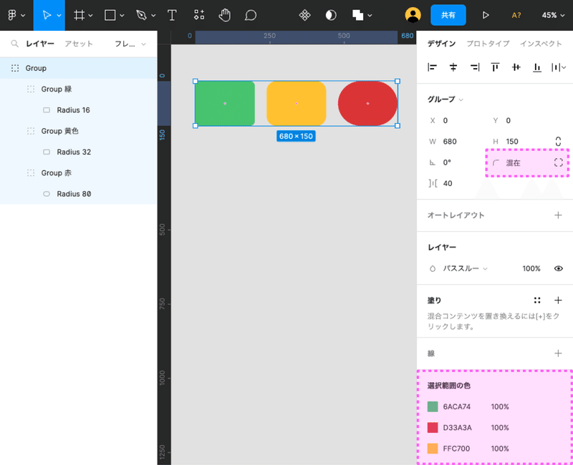The width and height of the screenshot is (573, 465).
Task: Click the H height field 150
Action: [520, 141]
